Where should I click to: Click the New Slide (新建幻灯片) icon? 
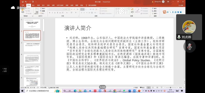[x=36, y=11]
